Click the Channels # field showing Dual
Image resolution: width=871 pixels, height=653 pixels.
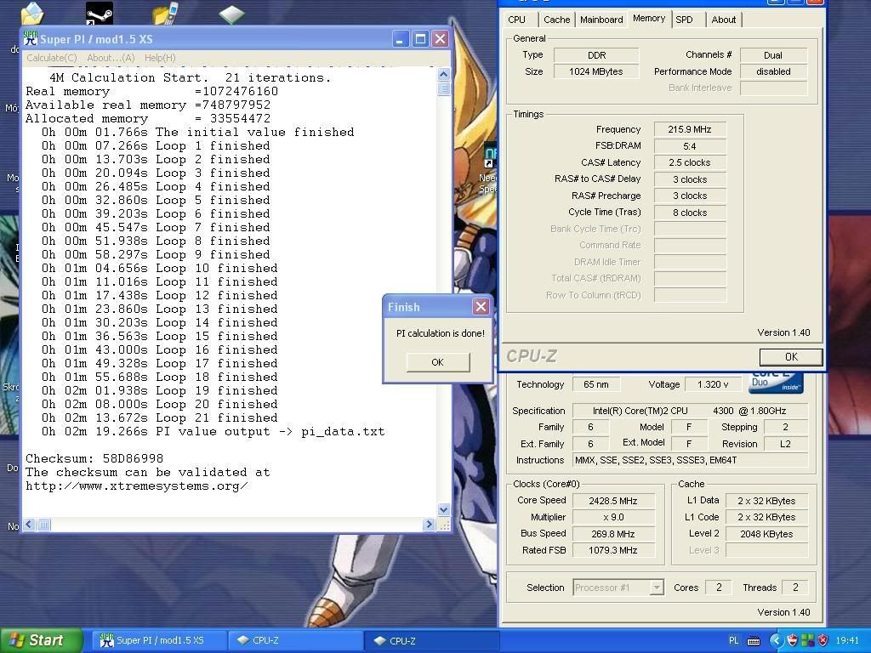click(773, 55)
